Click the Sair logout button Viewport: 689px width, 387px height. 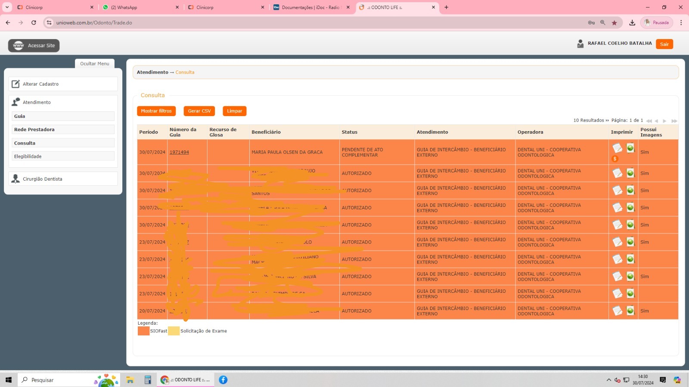[664, 44]
